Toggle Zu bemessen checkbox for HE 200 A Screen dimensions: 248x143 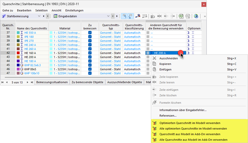[90, 57]
